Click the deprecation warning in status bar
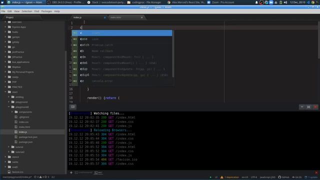Screen dimensions: 320x180 pos(229,177)
